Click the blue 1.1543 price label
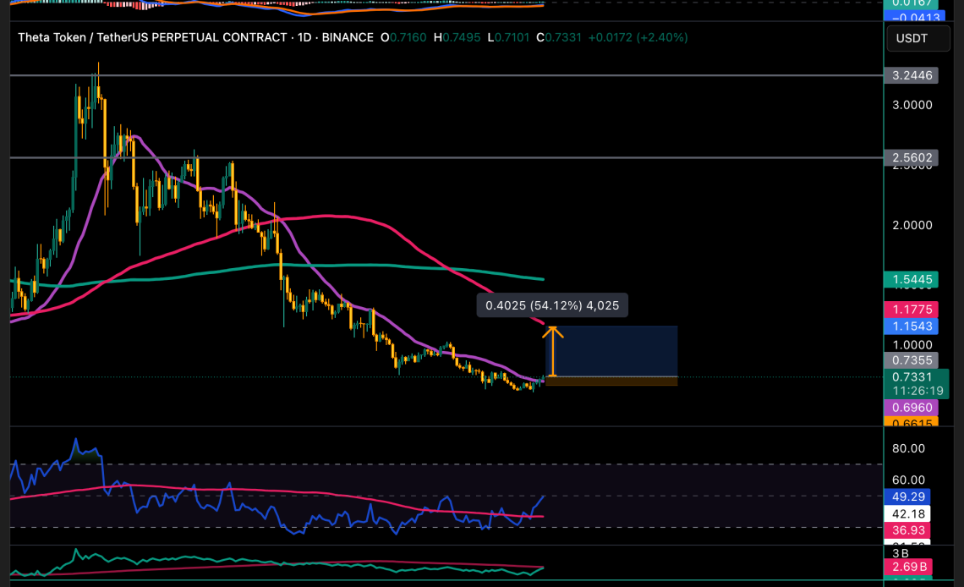The height and width of the screenshot is (587, 964). pos(912,326)
